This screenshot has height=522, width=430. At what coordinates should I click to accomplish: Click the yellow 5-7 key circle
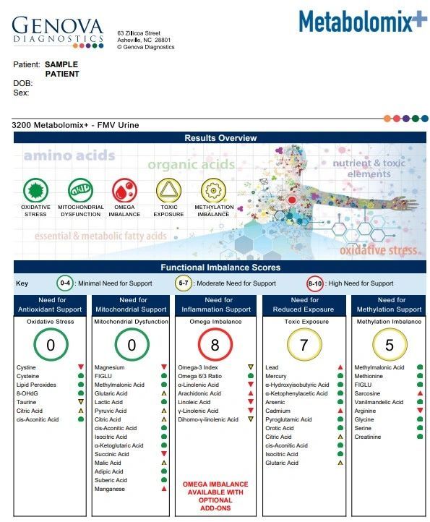coord(184,283)
